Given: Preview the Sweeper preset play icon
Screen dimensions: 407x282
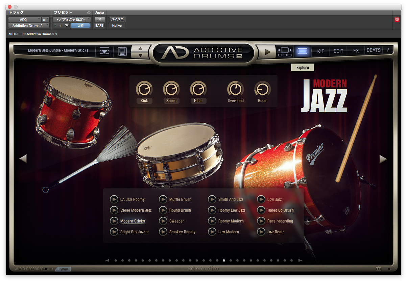Looking at the screenshot, I should coord(163,221).
